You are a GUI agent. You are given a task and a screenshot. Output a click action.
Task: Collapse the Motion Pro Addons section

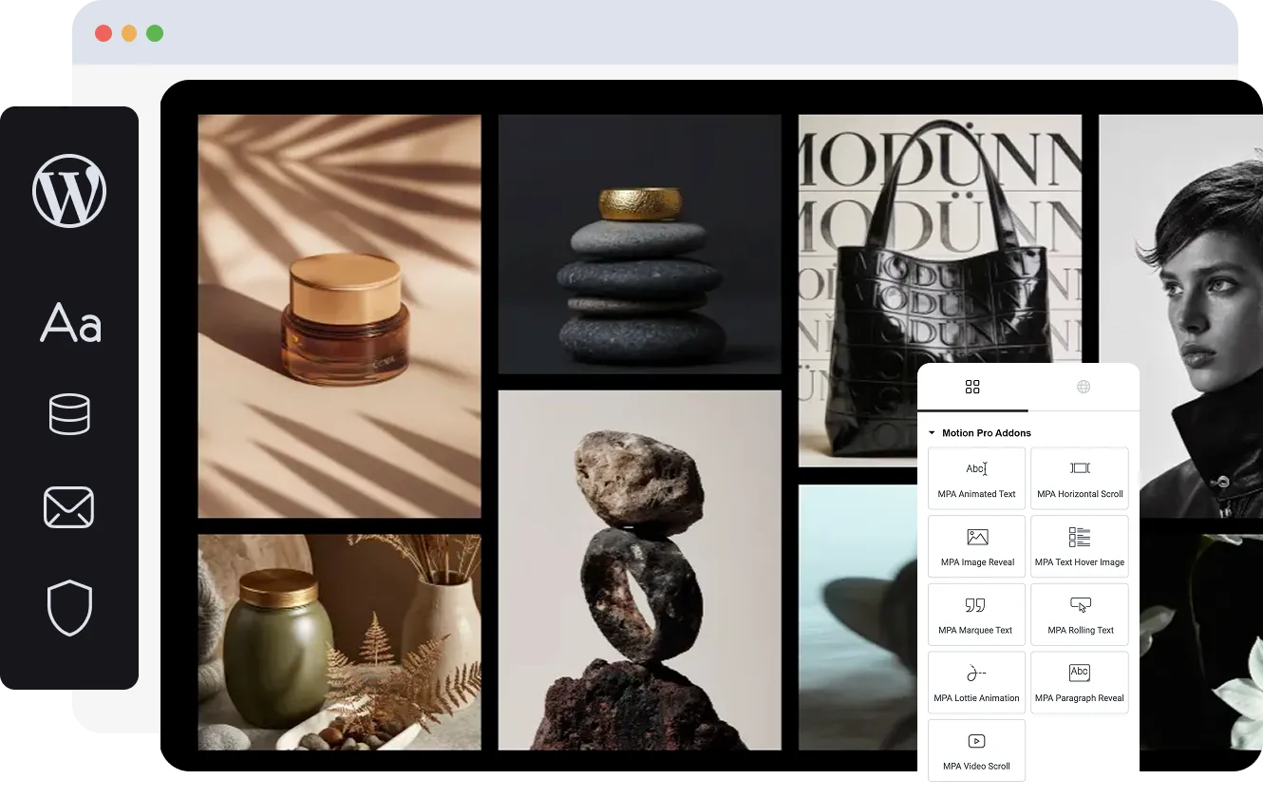(980, 433)
